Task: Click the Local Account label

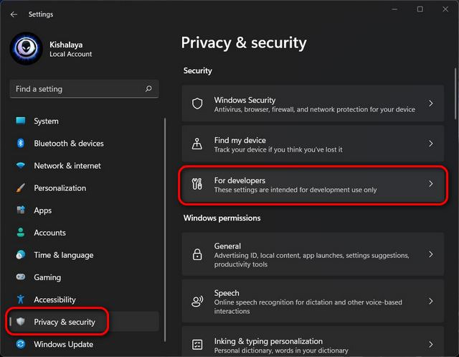Action: [70, 54]
